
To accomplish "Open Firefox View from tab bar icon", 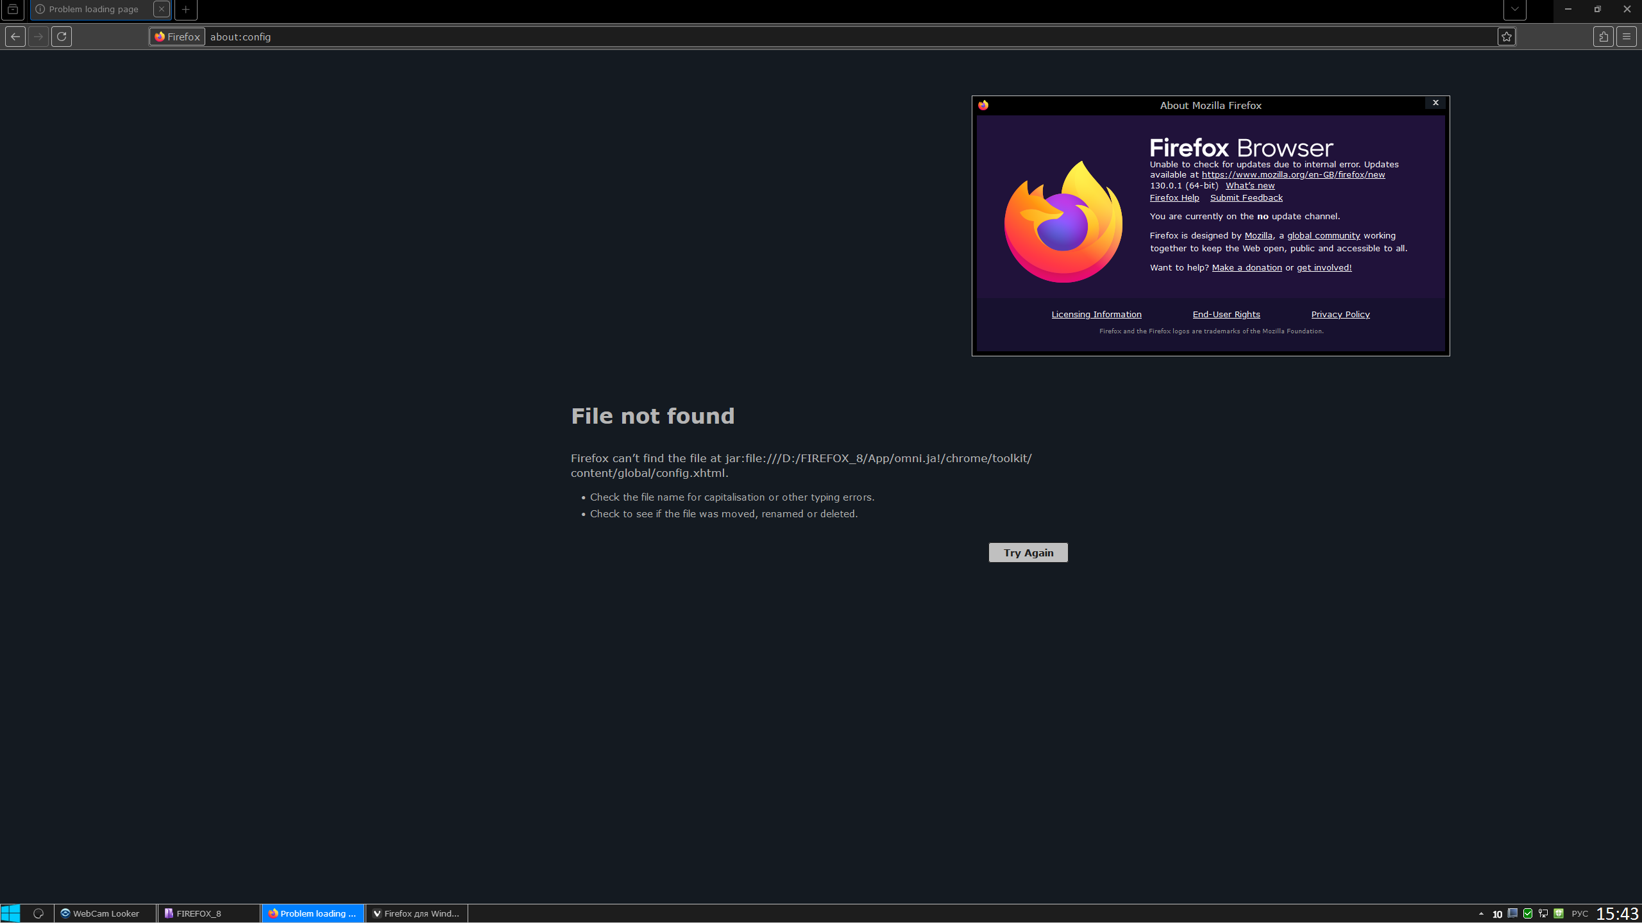I will click(12, 10).
